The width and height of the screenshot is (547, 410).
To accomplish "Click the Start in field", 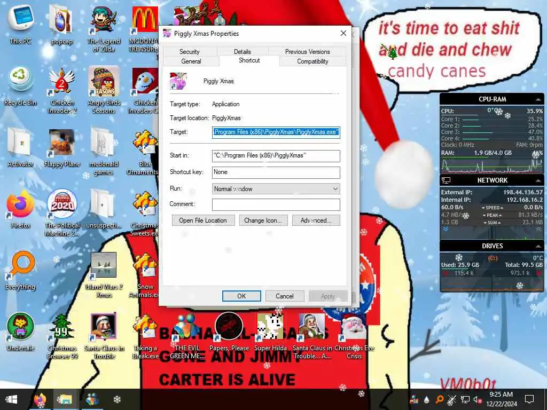I will click(276, 155).
